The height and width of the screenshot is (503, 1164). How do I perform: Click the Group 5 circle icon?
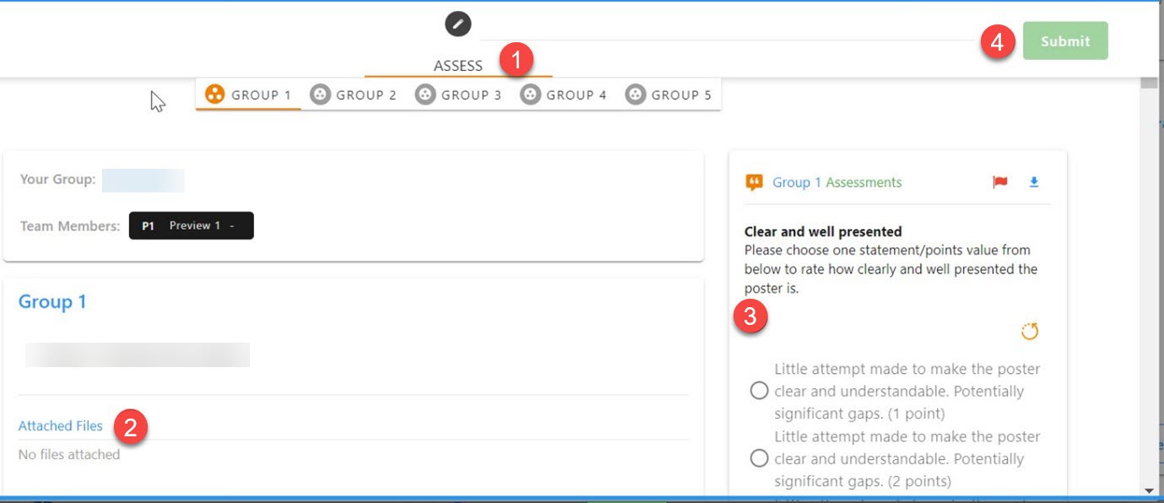tap(635, 95)
